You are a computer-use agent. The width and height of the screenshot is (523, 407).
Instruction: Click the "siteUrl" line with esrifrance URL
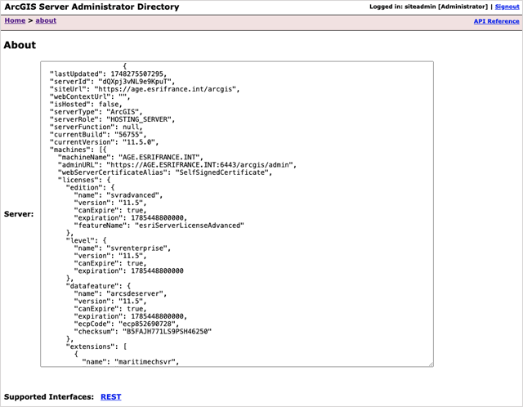pyautogui.click(x=145, y=89)
